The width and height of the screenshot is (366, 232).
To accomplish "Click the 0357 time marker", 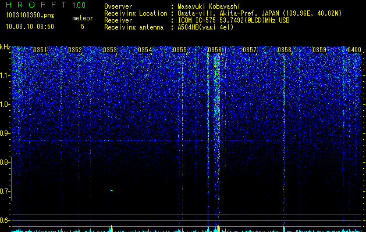I will click(250, 50).
